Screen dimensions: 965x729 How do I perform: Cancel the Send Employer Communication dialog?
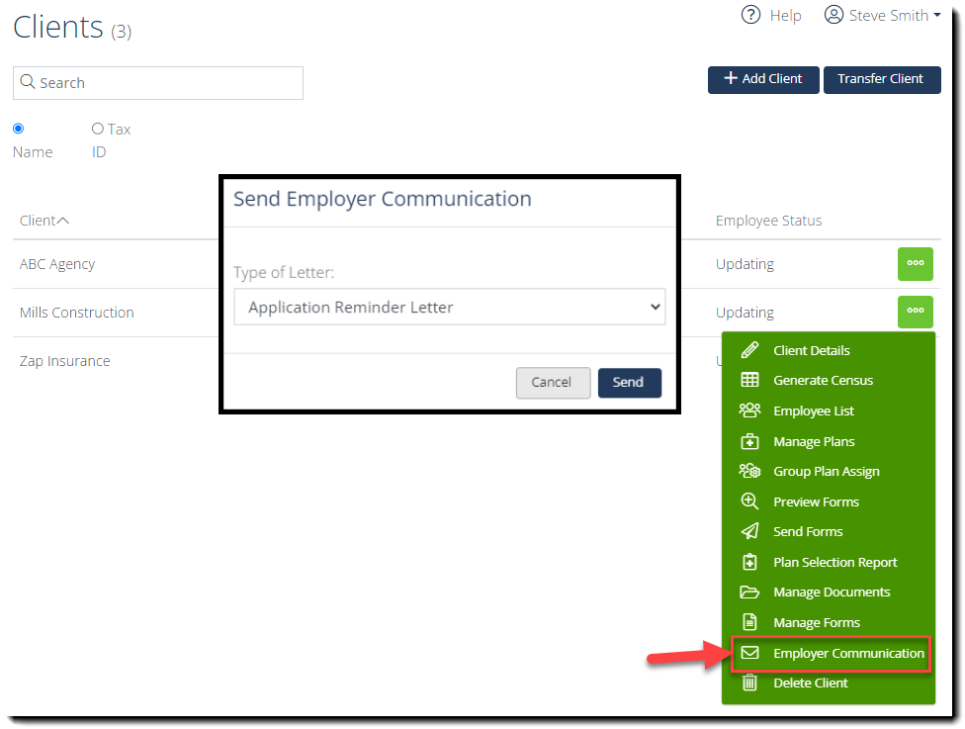coord(553,383)
